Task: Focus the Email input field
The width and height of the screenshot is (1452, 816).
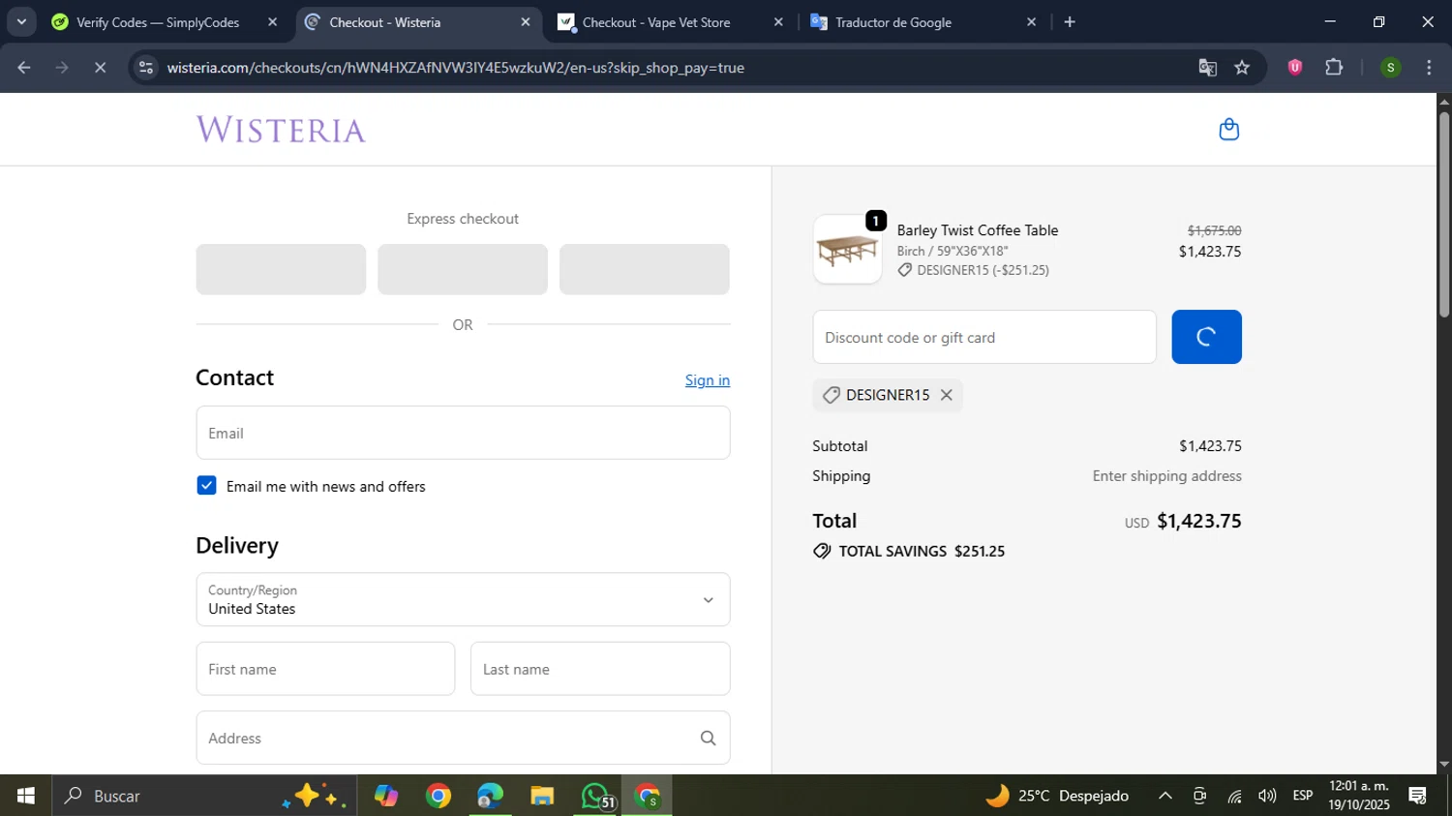Action: [463, 433]
